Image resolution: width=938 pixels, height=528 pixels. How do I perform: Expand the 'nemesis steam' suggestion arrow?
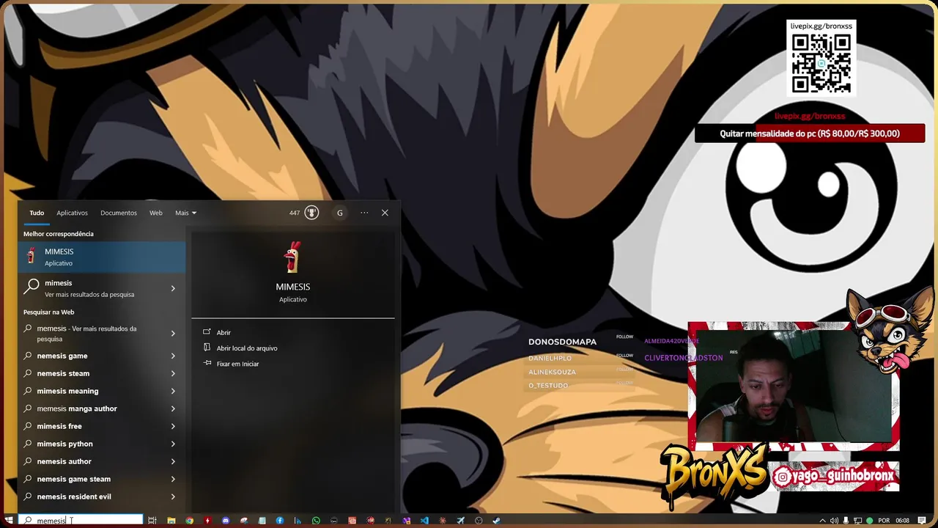[x=173, y=373]
